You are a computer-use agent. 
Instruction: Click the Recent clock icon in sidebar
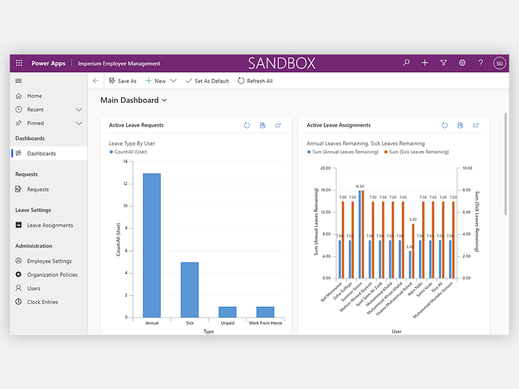click(x=19, y=109)
